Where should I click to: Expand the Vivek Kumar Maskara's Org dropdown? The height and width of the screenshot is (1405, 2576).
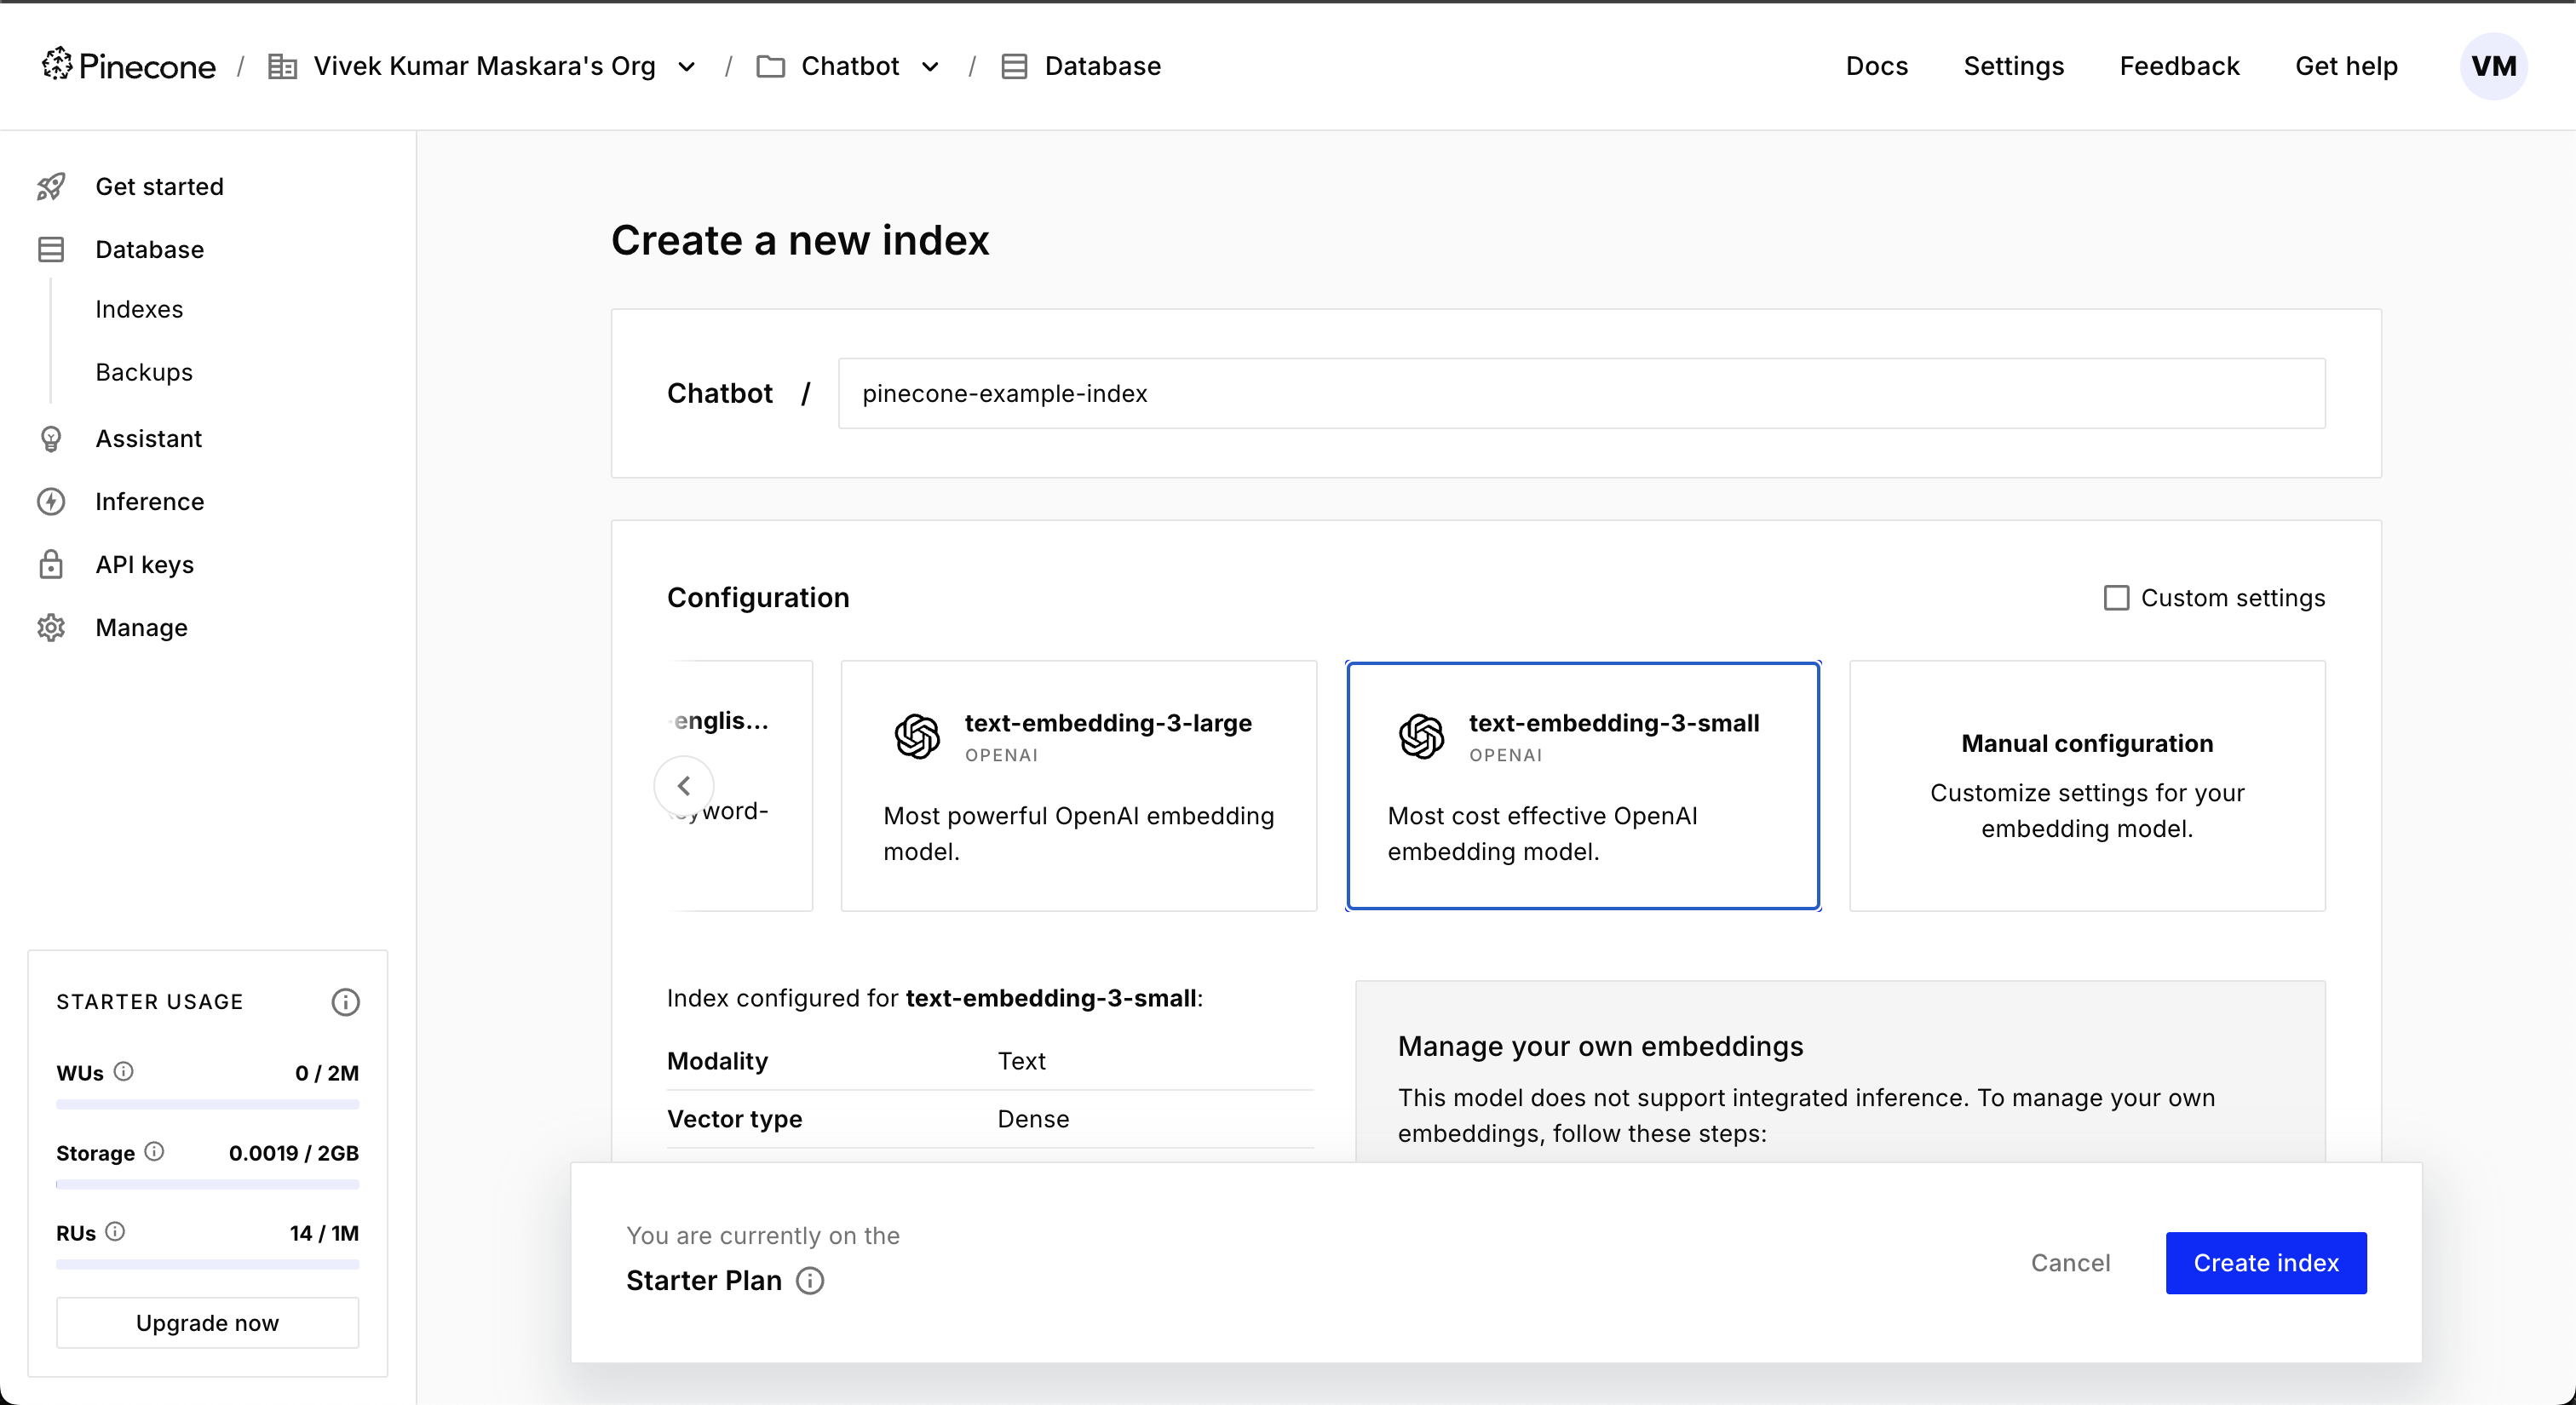(687, 66)
